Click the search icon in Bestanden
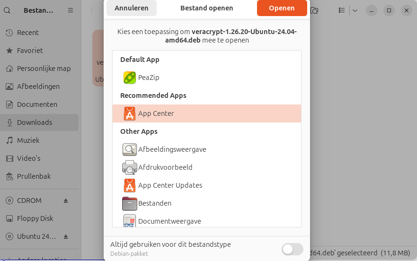 pos(7,10)
